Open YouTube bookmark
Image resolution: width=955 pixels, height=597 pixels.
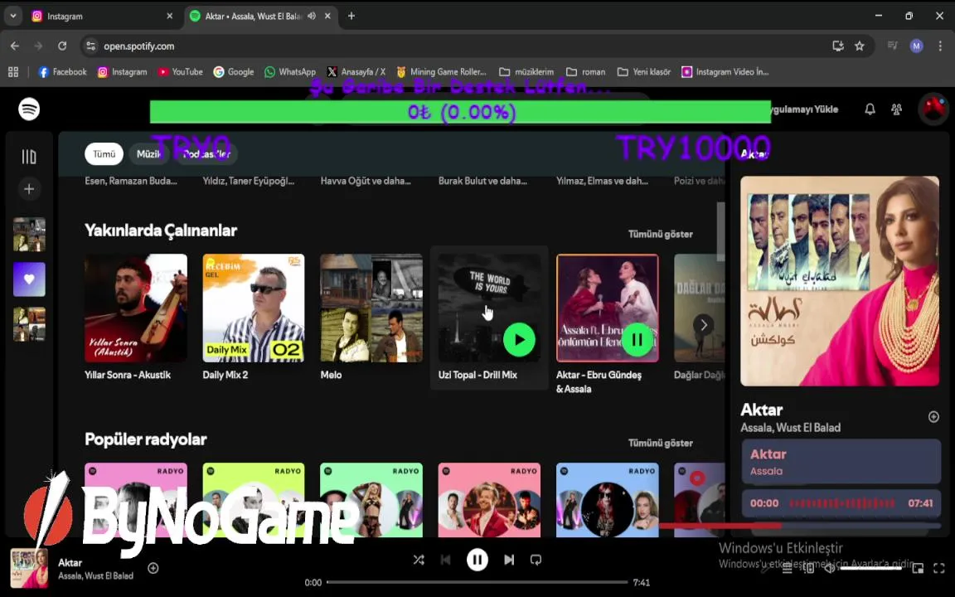pyautogui.click(x=180, y=72)
